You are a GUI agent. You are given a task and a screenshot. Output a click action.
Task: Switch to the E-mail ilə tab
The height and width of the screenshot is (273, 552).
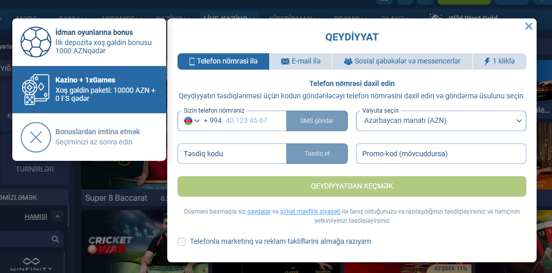(x=301, y=61)
